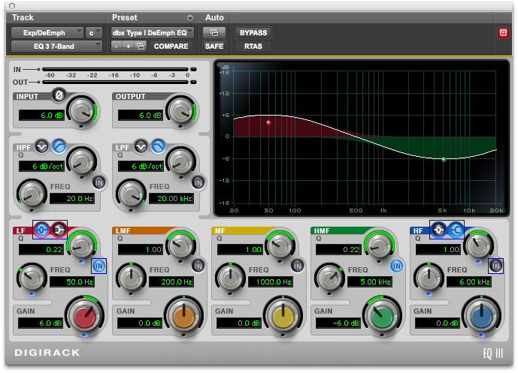Select LPF notch filter type icon
The width and height of the screenshot is (518, 373).
click(x=141, y=146)
